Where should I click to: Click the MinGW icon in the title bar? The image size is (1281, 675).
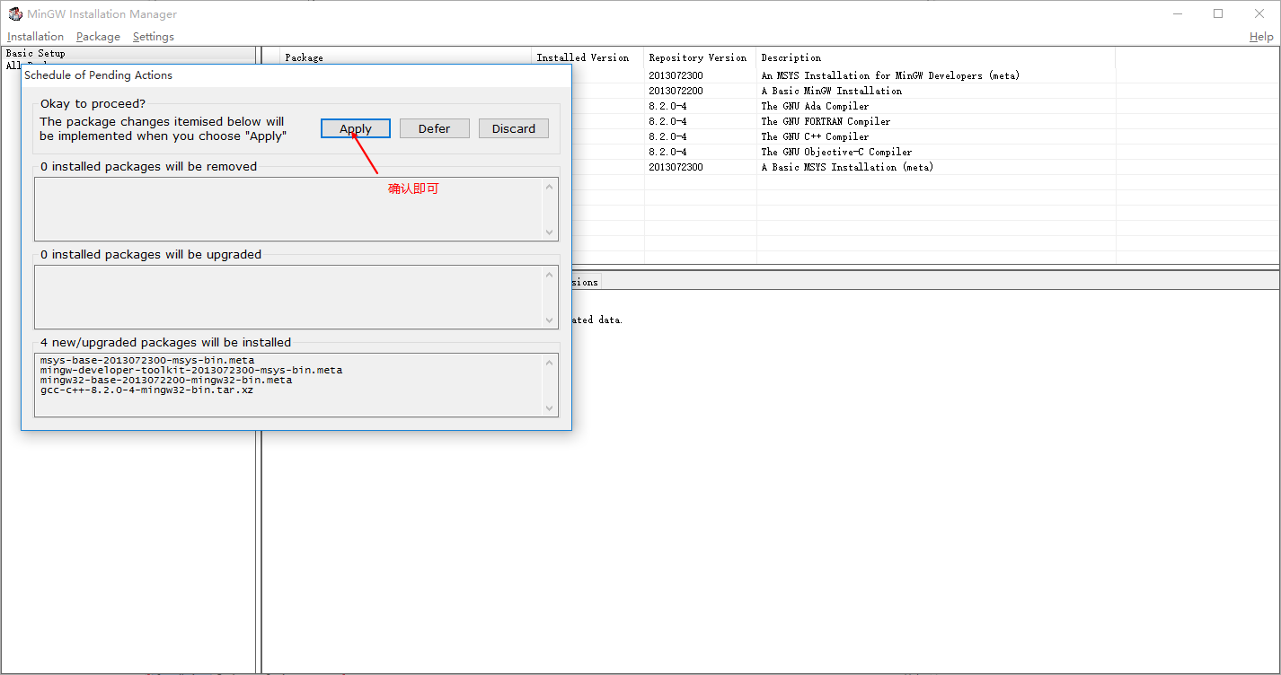[x=15, y=13]
